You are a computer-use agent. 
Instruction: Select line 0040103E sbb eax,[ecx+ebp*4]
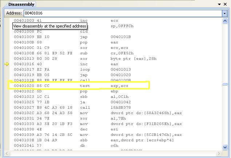94,140
